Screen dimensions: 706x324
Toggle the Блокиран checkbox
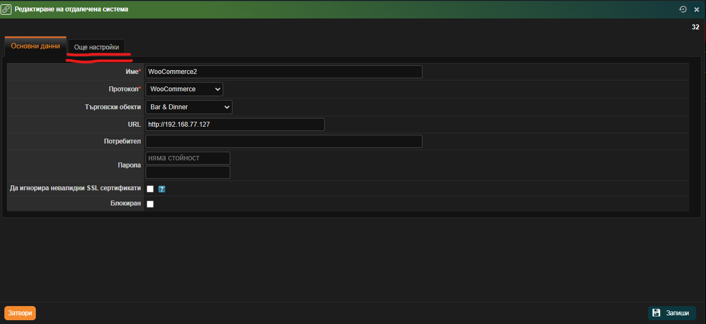150,204
